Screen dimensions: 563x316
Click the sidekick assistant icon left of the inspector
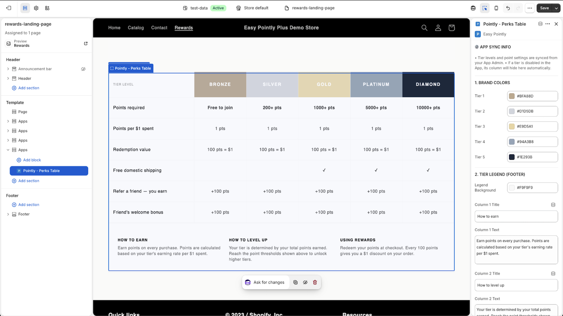pos(473,8)
